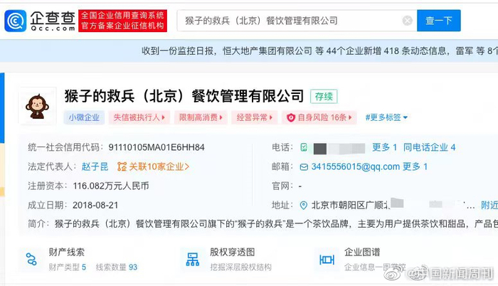
Task: Open the 财产线索 section
Action: (66, 253)
